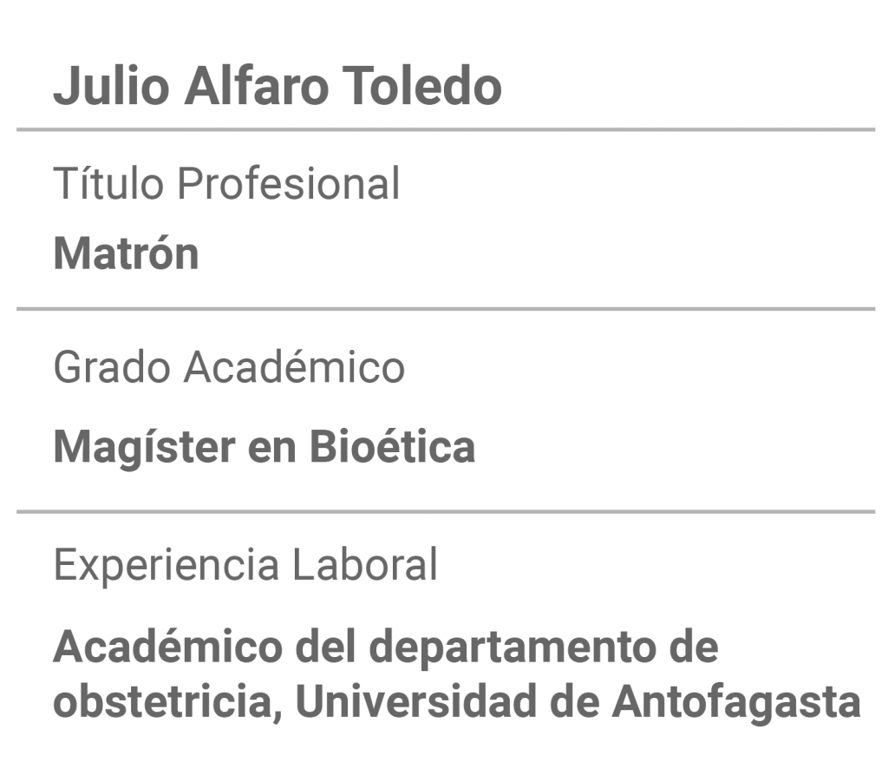888x782 pixels.
Task: Click the name heading Julio Alfaro Toledo
Action: pos(277,86)
